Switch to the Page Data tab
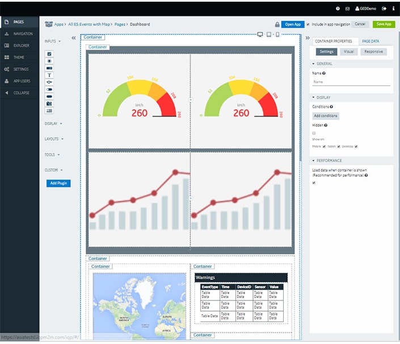Screen dimensions: 400x344 click(370, 41)
